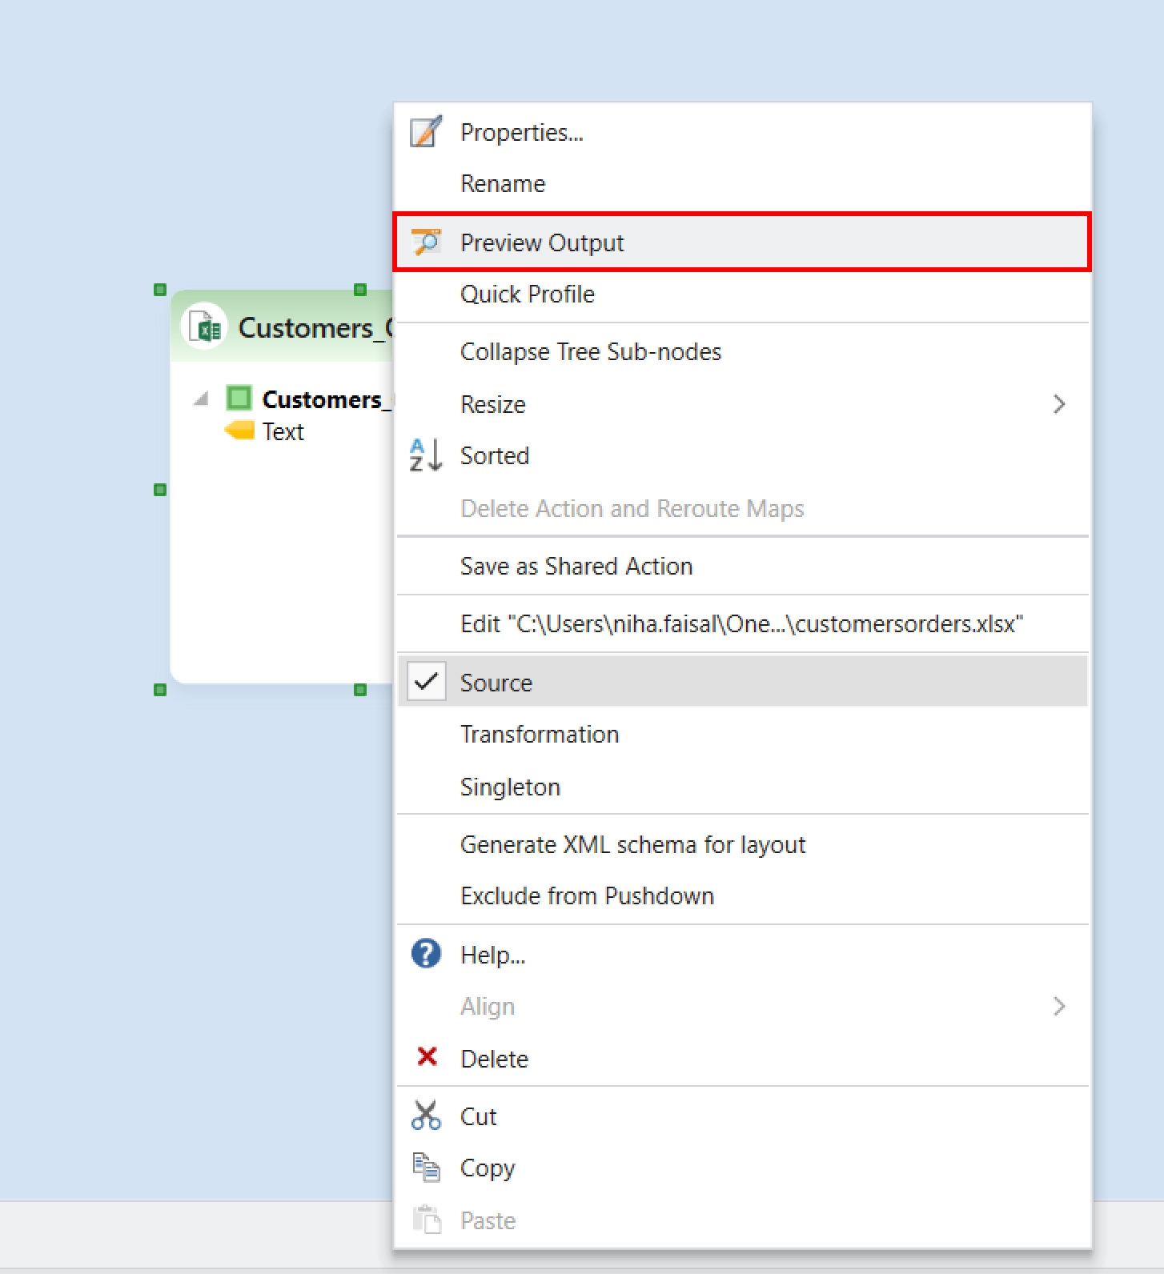Click the Sorted A-Z icon
This screenshot has height=1274, width=1164.
click(x=425, y=455)
